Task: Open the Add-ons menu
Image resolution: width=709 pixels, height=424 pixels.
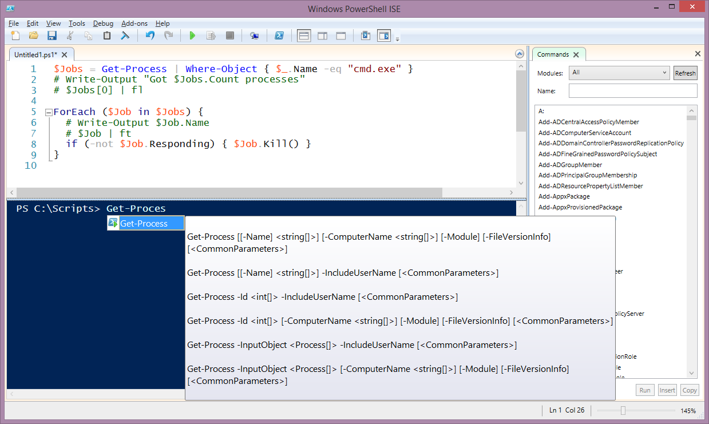Action: tap(134, 23)
